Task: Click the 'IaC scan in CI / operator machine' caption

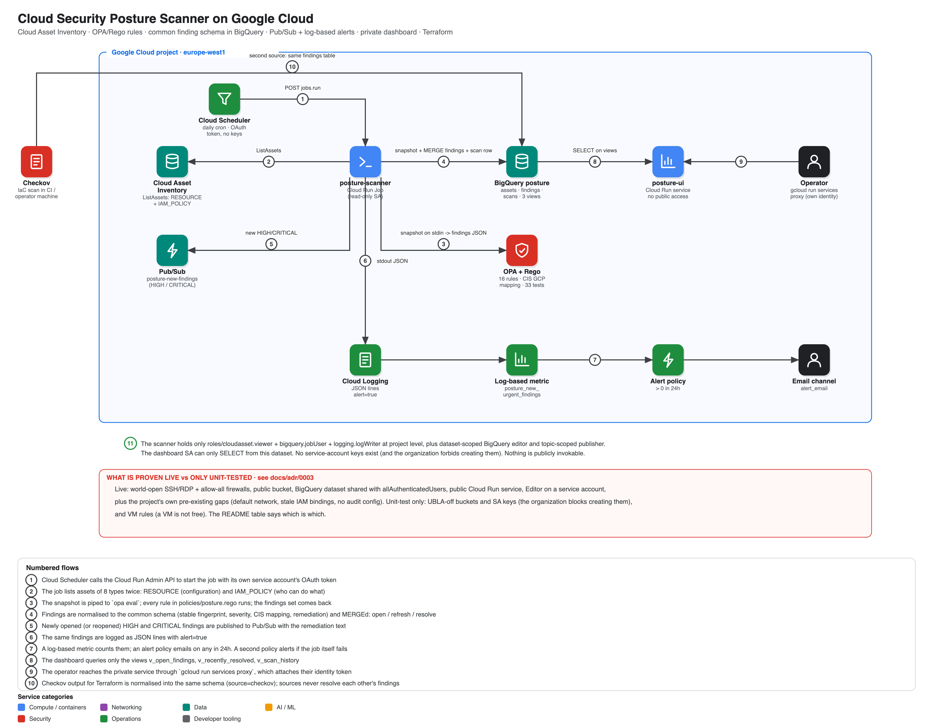Action: (x=37, y=193)
